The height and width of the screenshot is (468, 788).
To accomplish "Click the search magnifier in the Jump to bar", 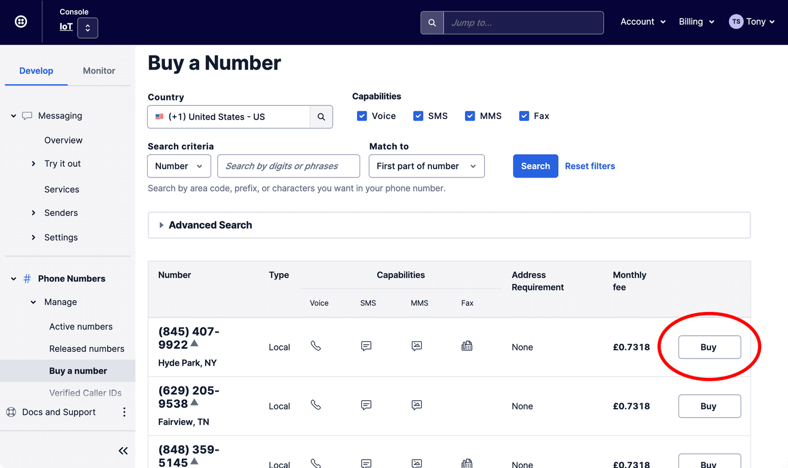I will click(432, 22).
